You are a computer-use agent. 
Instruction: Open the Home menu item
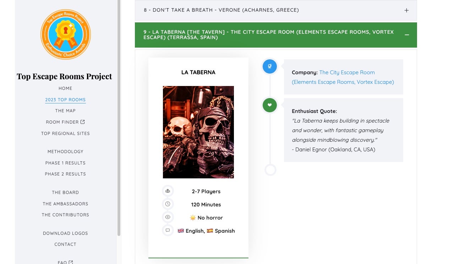click(65, 88)
